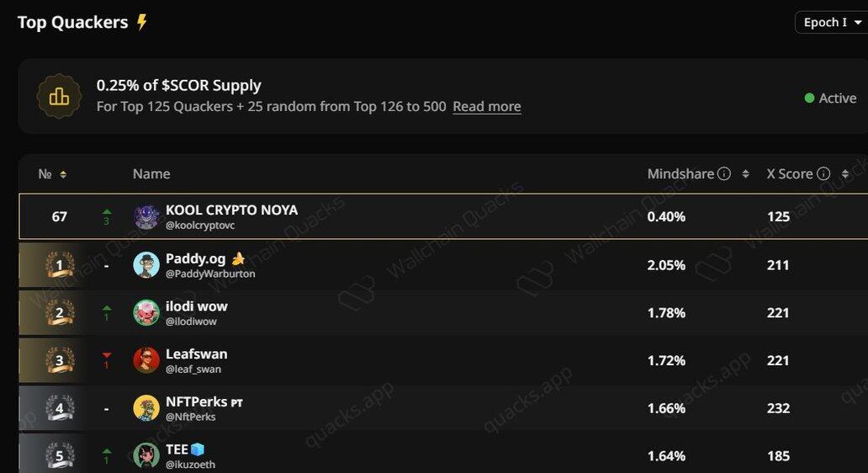Click the Name column header
Viewport: 868px width, 473px height.
click(x=151, y=174)
